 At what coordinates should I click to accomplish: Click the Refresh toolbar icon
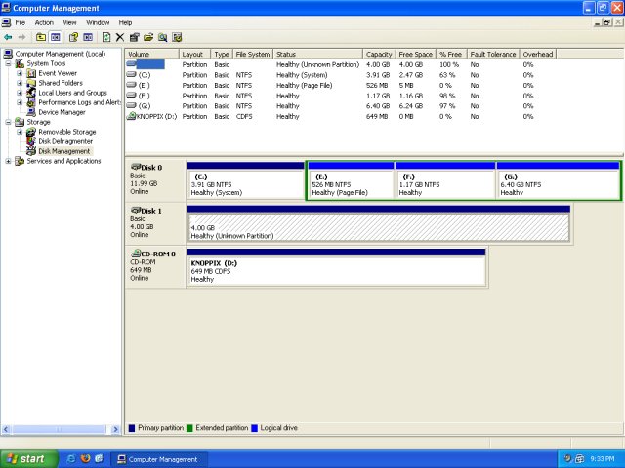[106, 37]
